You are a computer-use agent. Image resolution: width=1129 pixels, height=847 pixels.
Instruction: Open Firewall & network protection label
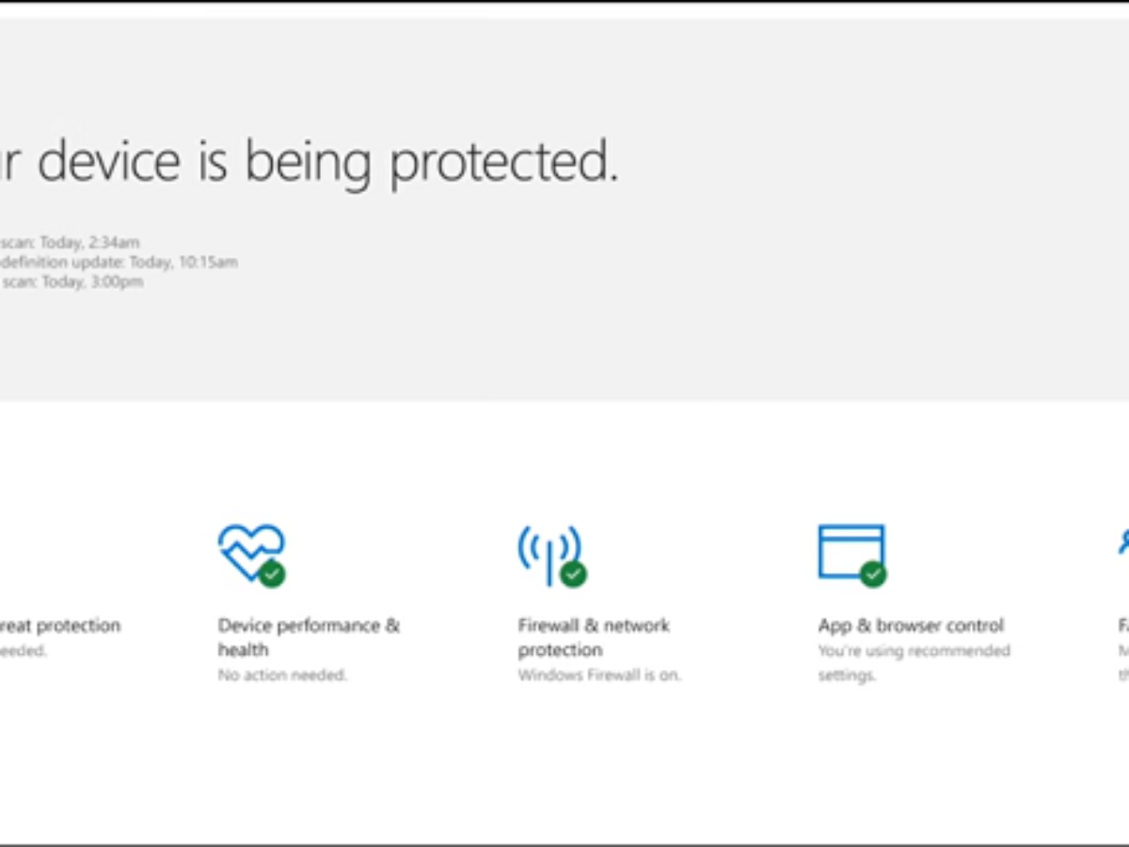coord(594,637)
